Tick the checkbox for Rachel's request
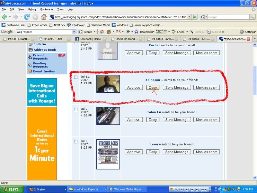 point(75,43)
